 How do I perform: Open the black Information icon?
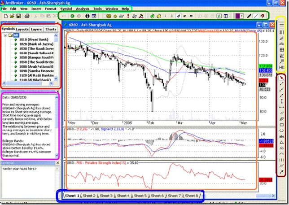click(87, 16)
